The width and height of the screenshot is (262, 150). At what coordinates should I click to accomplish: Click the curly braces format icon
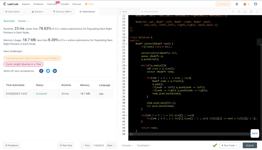(x=239, y=12)
